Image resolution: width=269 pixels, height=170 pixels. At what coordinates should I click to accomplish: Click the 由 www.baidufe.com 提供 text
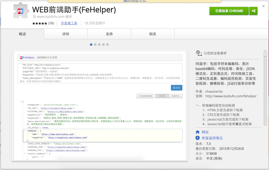[x=52, y=17]
